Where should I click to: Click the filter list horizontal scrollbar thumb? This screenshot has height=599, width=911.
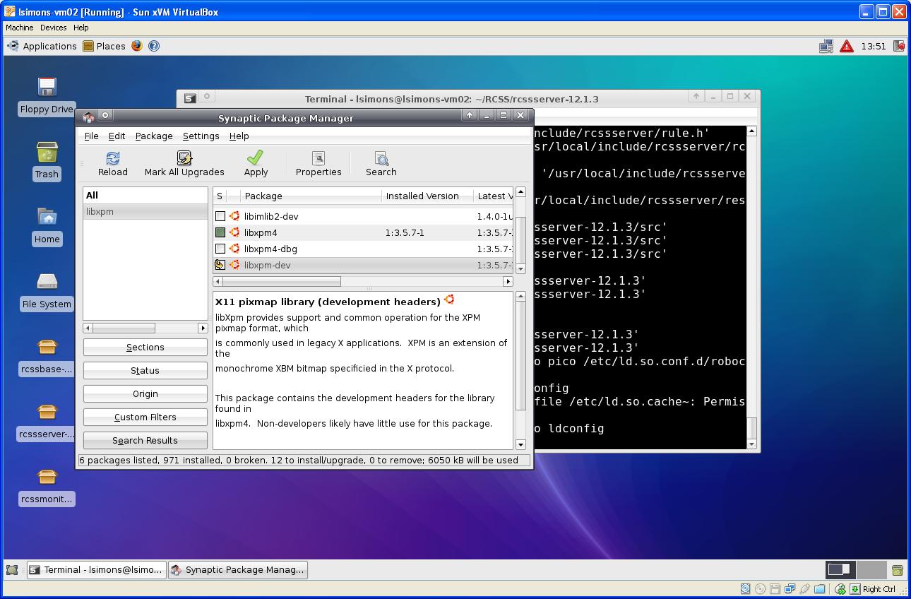tap(124, 328)
